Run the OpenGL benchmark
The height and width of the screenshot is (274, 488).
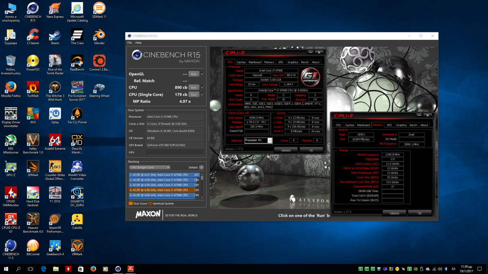(x=194, y=74)
